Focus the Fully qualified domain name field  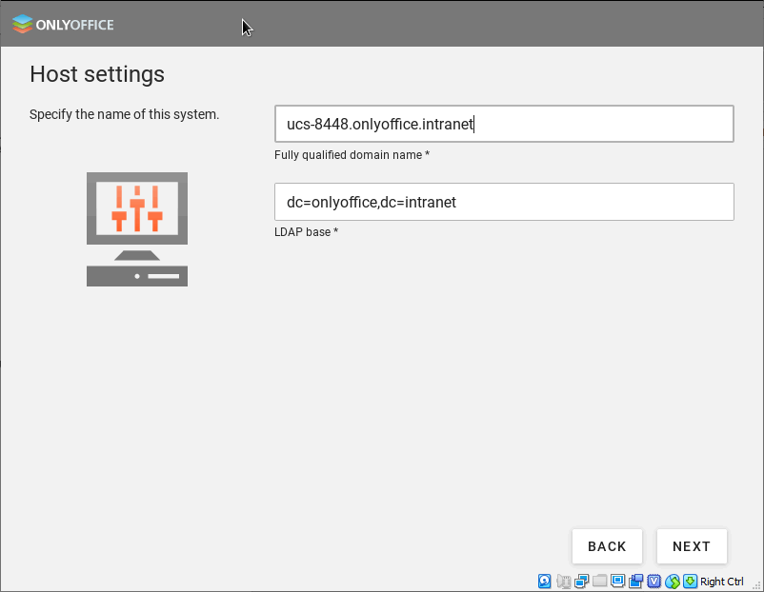tap(504, 124)
